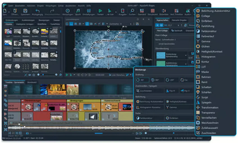This screenshot has width=241, height=146.
Task: Toggle the link button in layout designer toolbar
Action: pos(87,24)
